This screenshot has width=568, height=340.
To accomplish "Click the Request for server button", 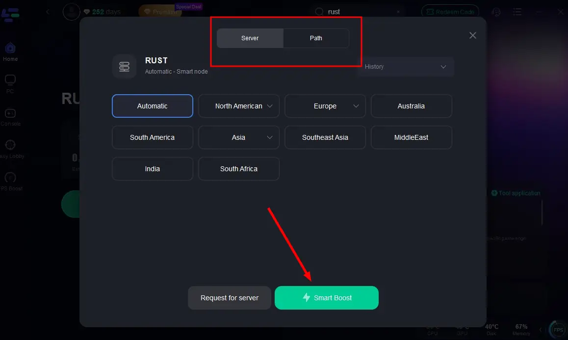I will click(x=229, y=298).
